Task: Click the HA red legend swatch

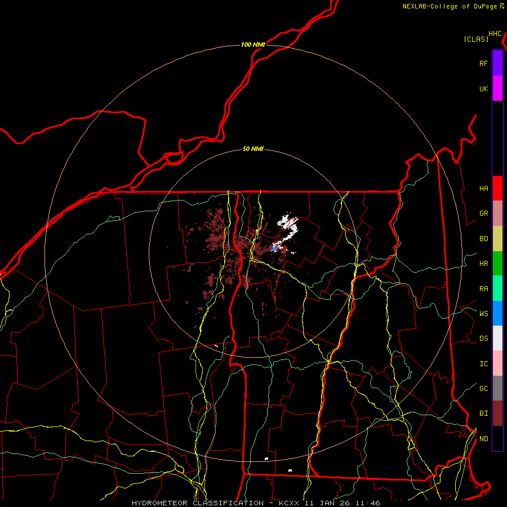Action: 497,188
